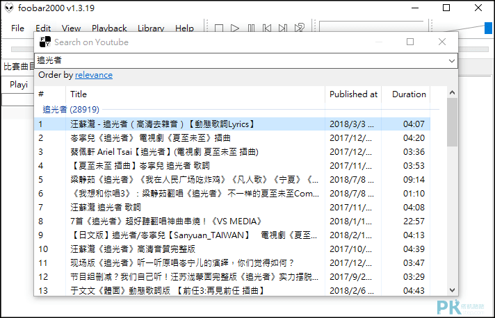Change sort order via relevance link
Image resolution: width=495 pixels, height=318 pixels.
coord(94,75)
